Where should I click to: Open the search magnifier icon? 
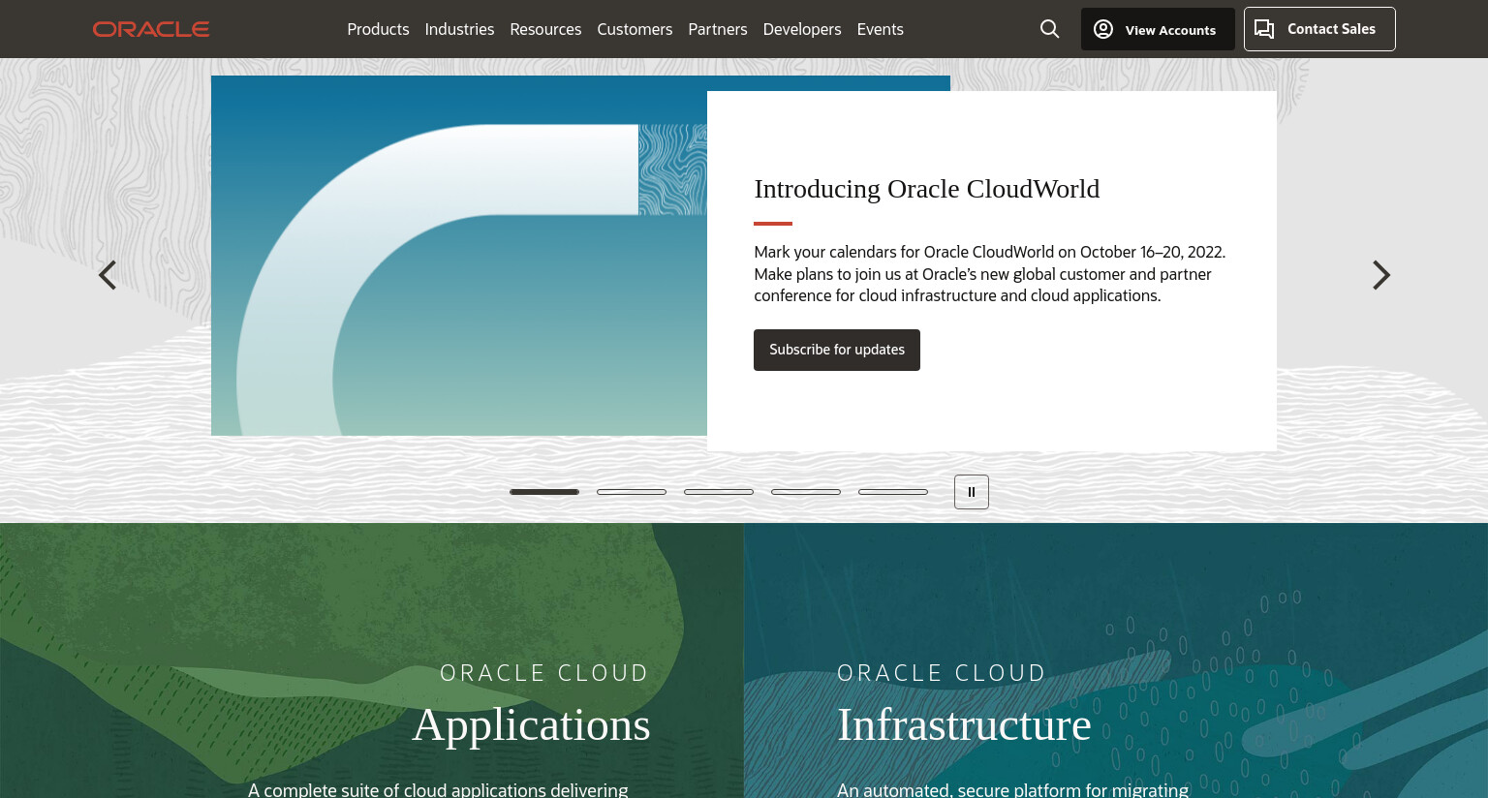point(1049,29)
